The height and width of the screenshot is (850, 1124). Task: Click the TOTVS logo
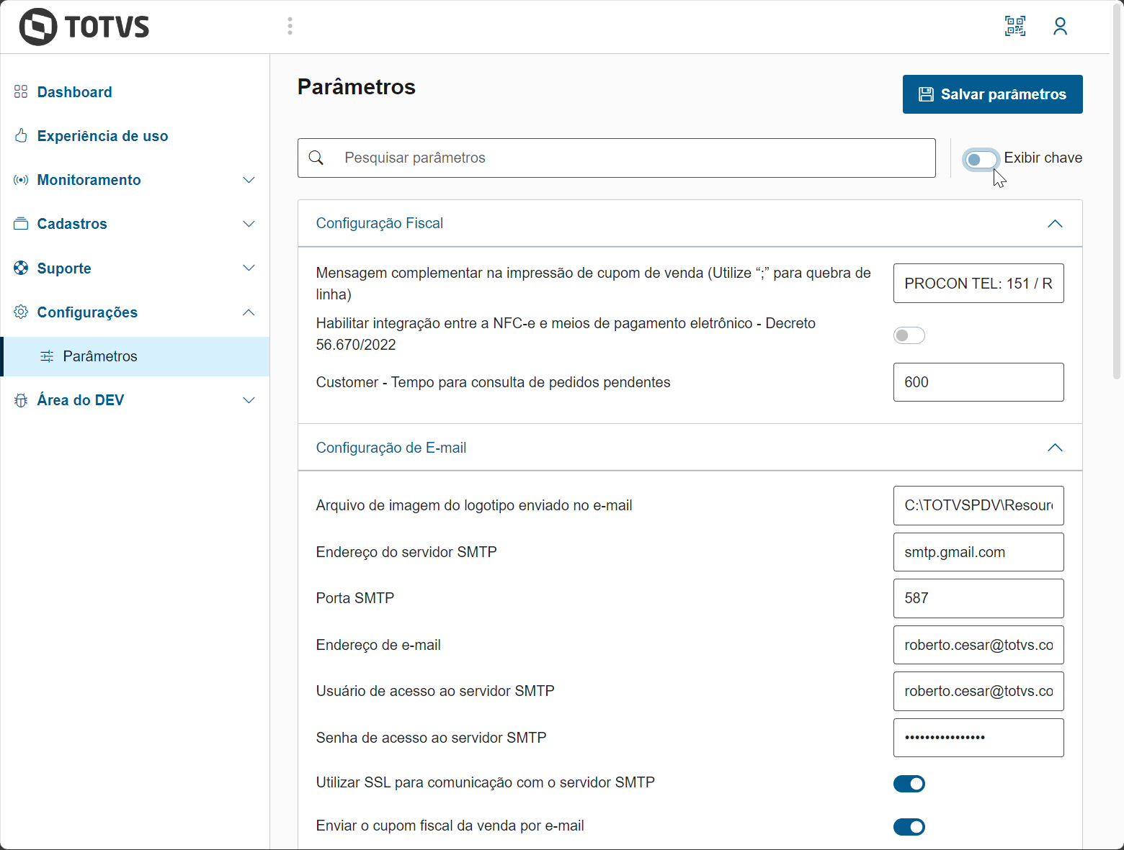point(84,27)
